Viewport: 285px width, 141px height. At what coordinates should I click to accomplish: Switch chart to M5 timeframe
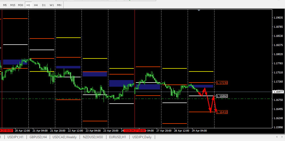coord(5,5)
